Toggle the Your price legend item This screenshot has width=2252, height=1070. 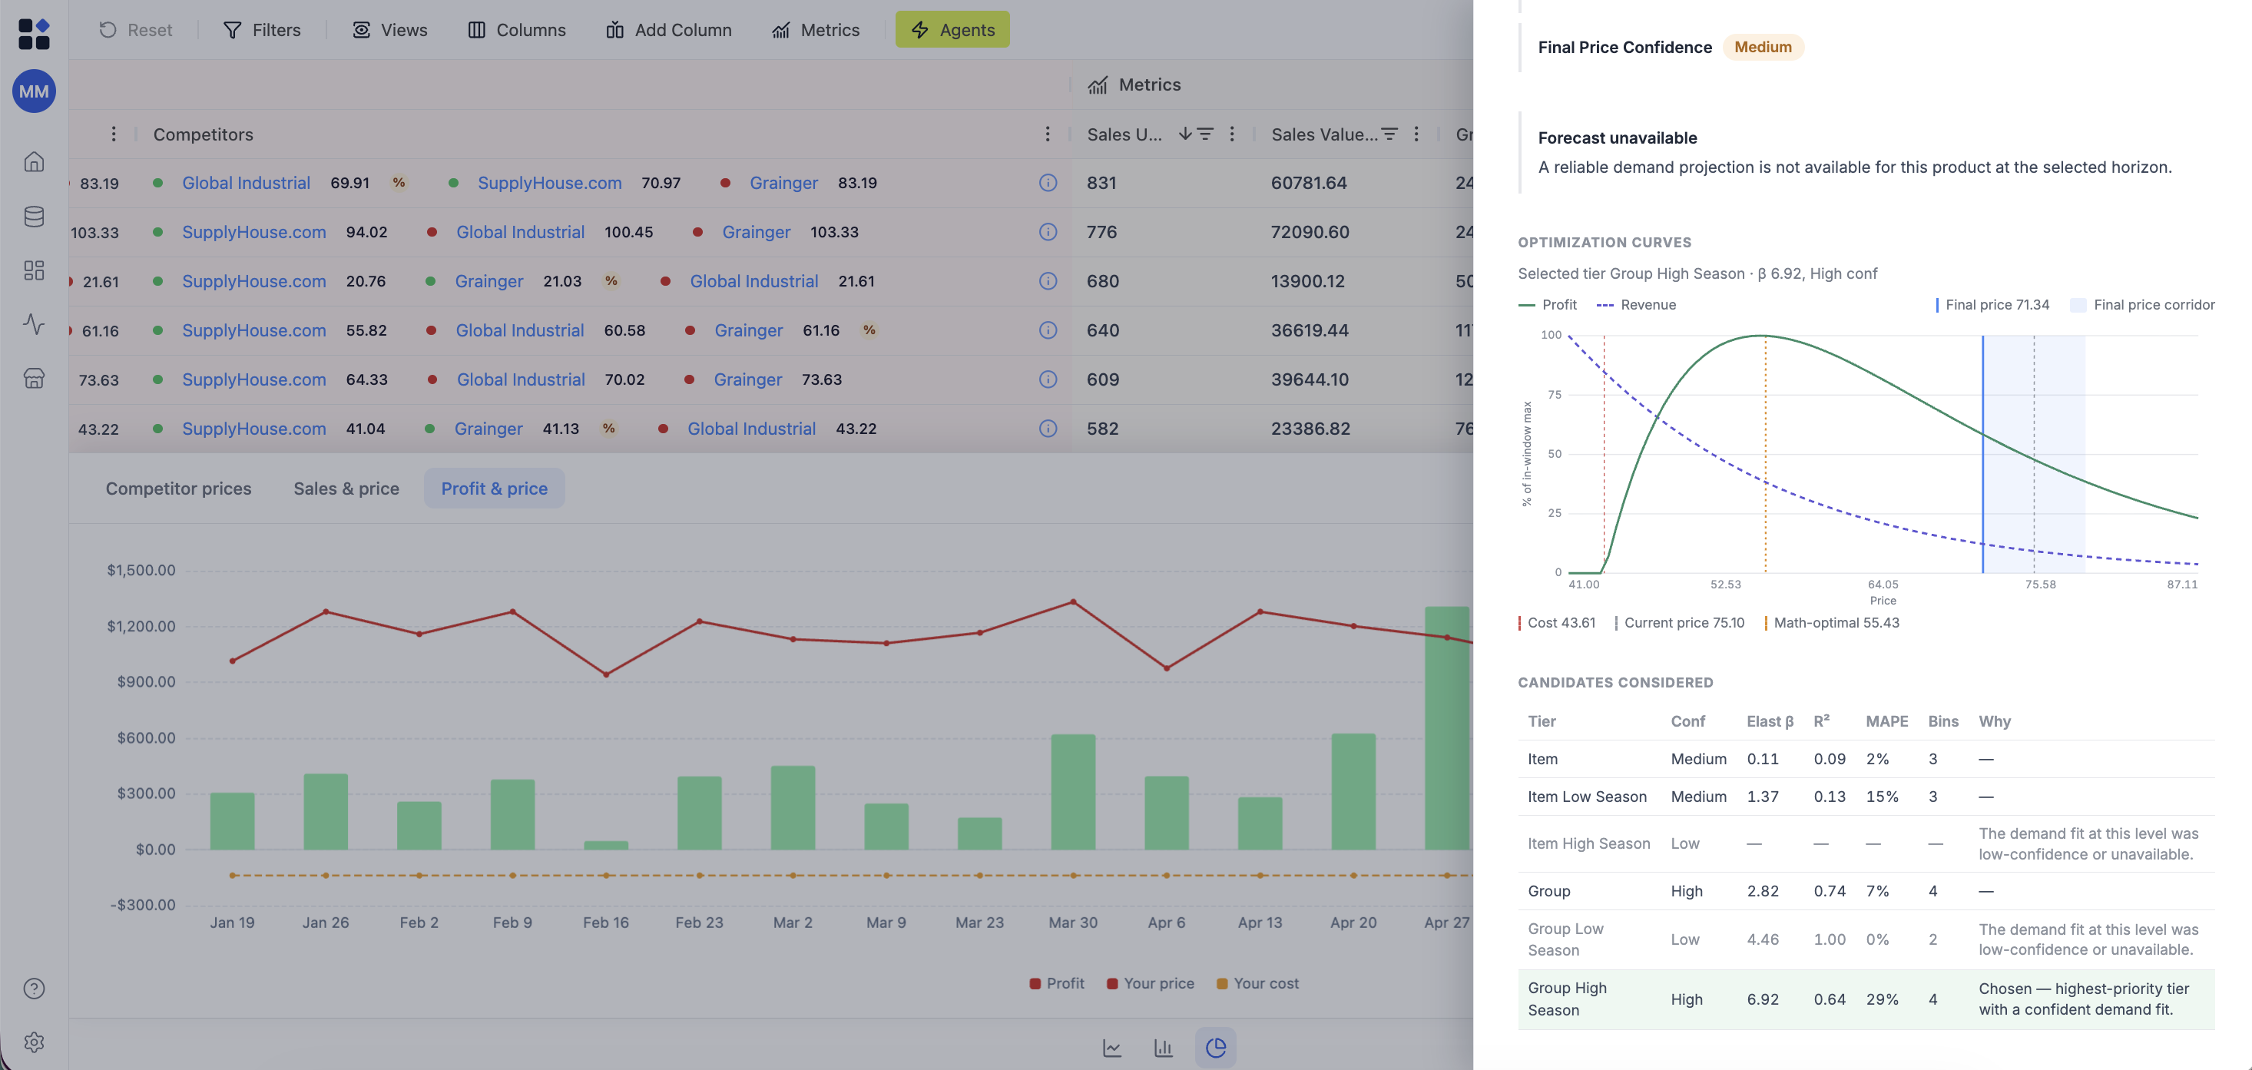click(x=1151, y=983)
